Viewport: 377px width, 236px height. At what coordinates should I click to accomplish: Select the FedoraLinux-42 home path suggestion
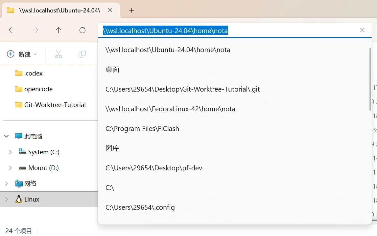click(x=170, y=109)
